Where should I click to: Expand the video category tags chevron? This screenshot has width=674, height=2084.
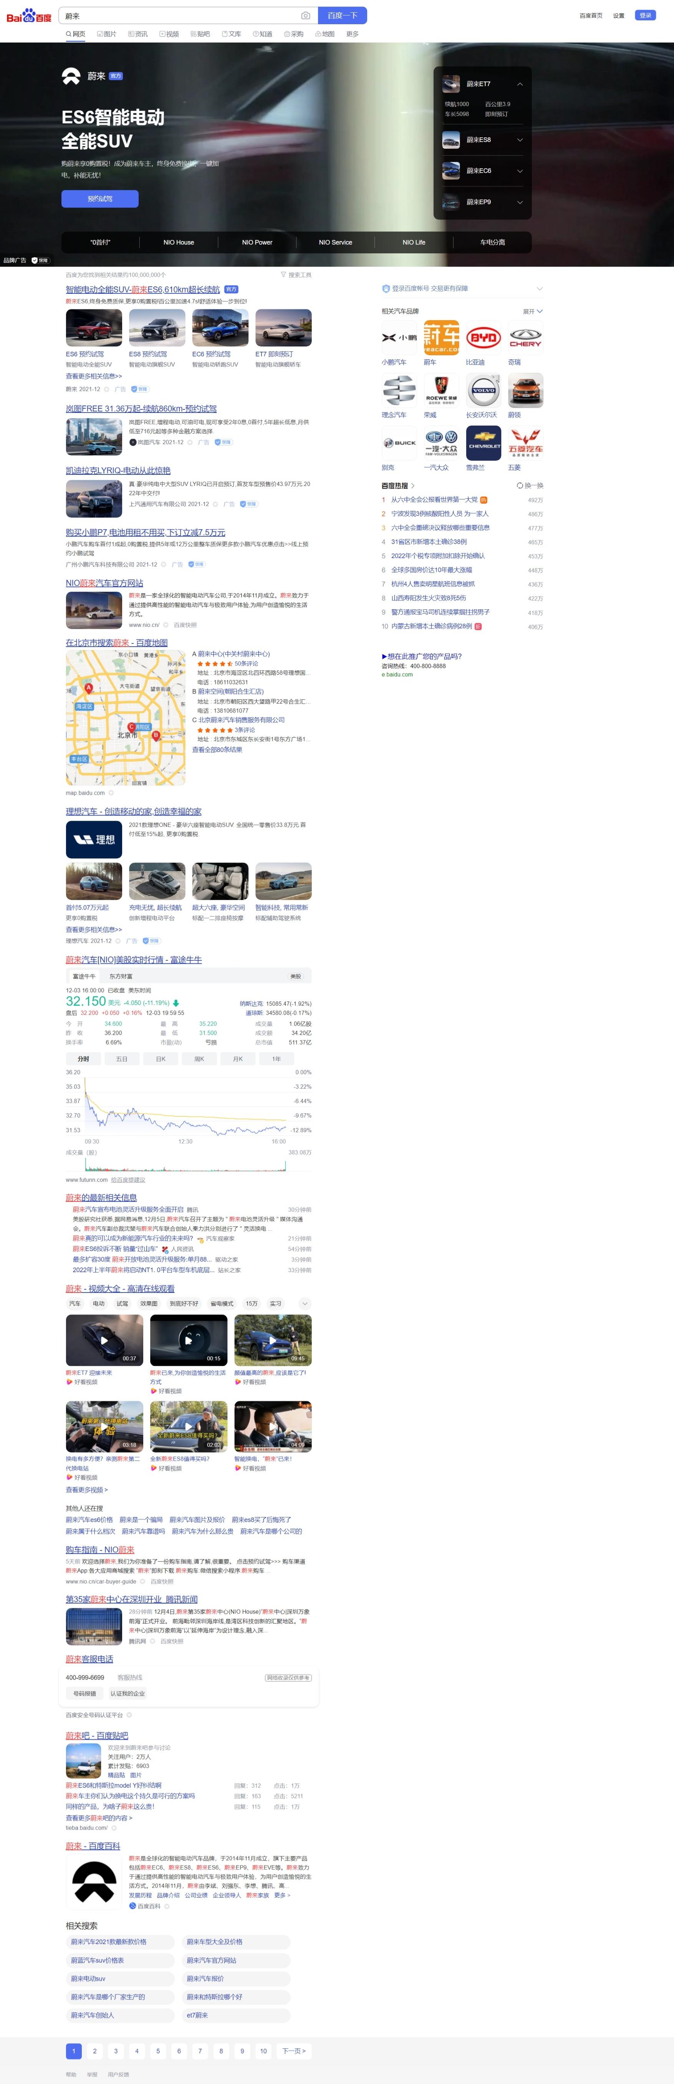(x=305, y=1303)
